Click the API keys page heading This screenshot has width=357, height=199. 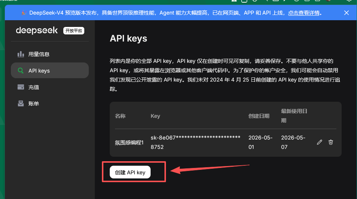tap(128, 39)
